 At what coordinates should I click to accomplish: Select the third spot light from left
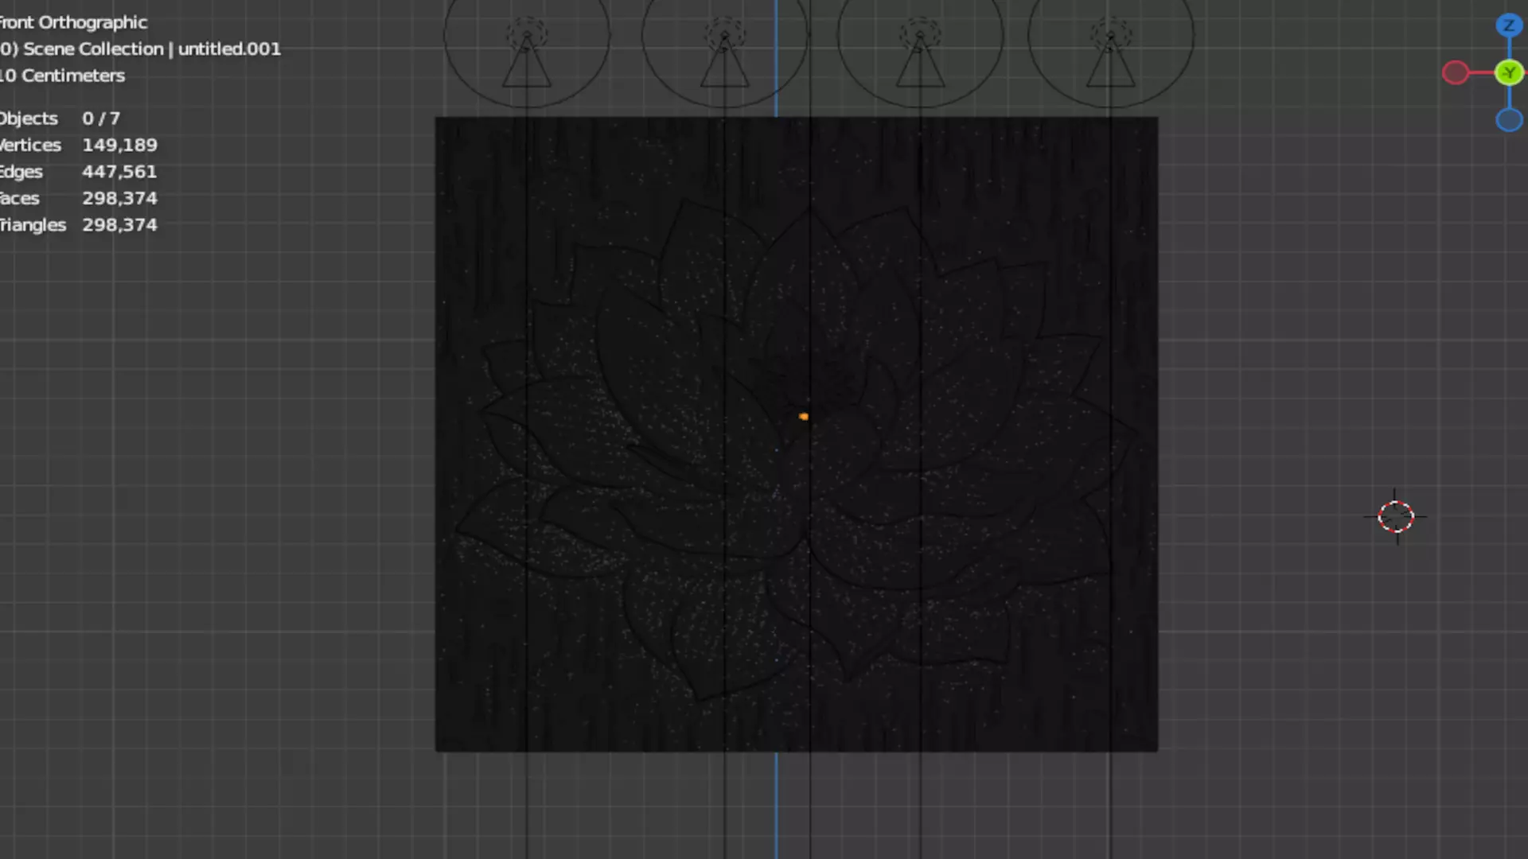[920, 65]
